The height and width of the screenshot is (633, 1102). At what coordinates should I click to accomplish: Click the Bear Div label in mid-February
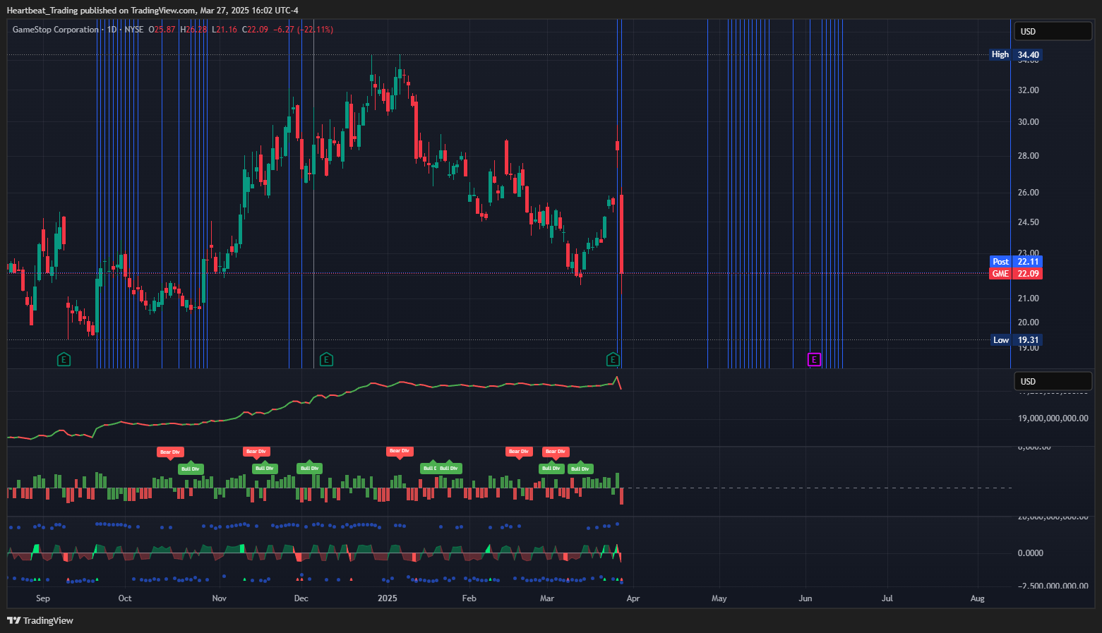tap(519, 451)
